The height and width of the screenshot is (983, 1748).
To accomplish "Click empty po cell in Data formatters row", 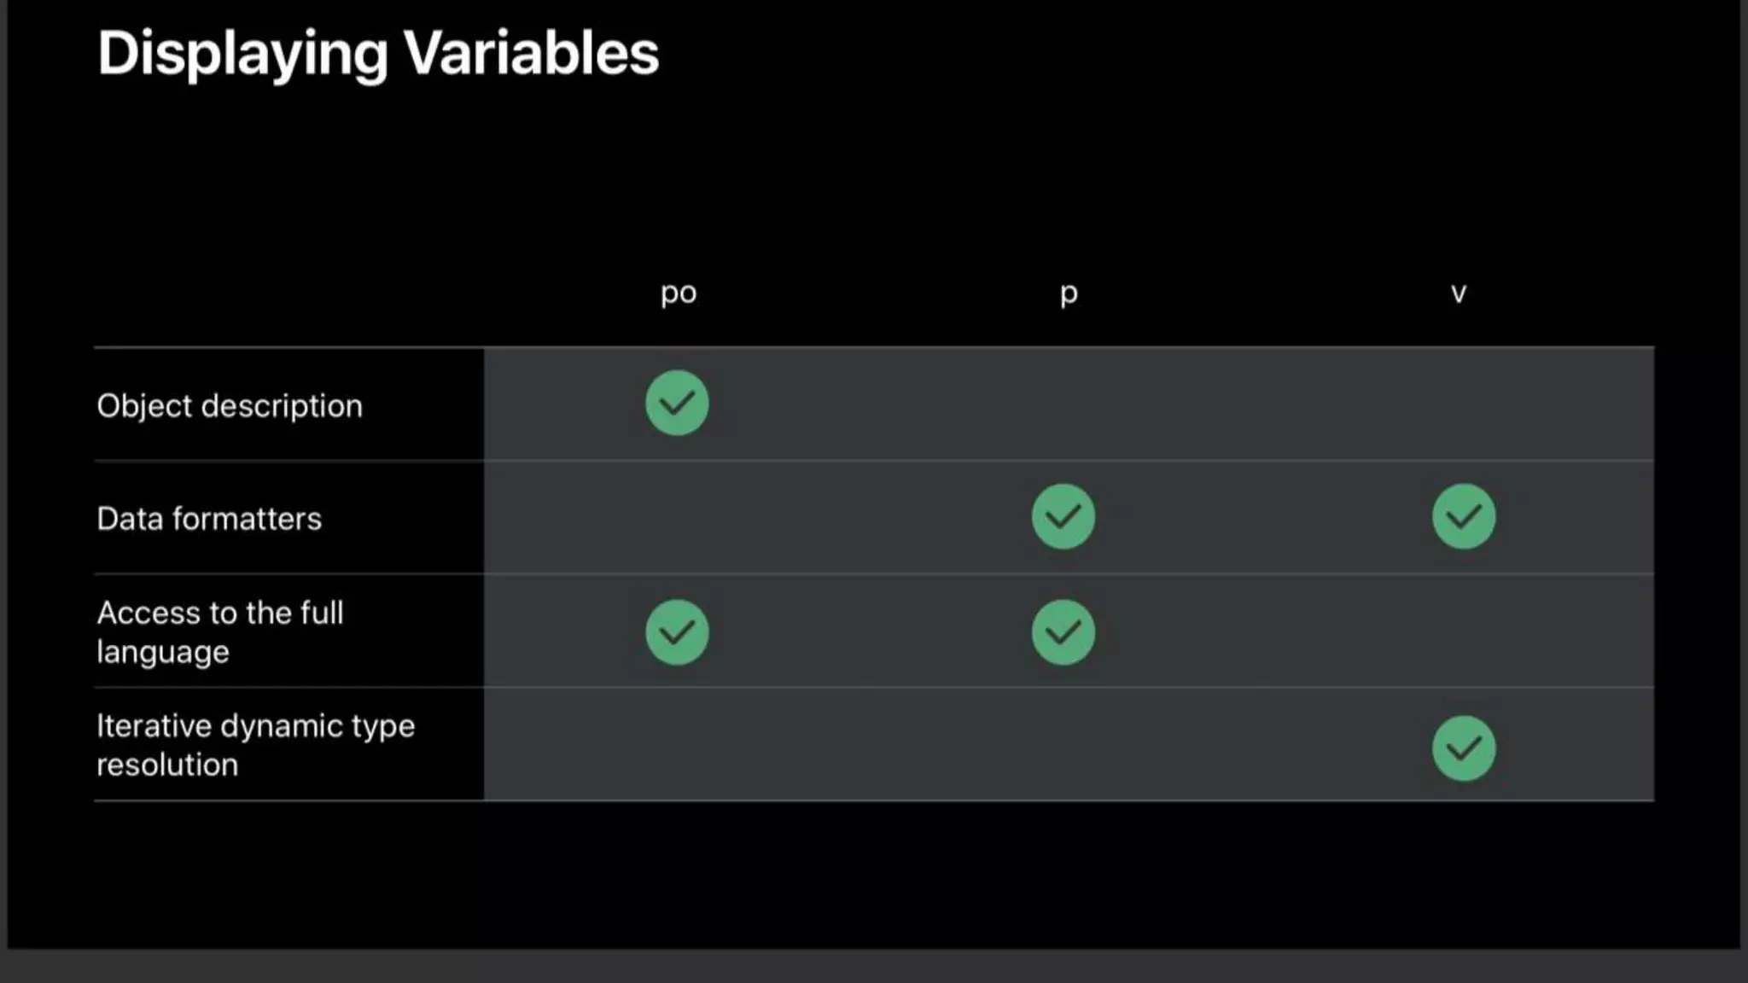I will (x=677, y=517).
